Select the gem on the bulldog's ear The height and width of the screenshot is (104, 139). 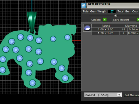point(67,37)
